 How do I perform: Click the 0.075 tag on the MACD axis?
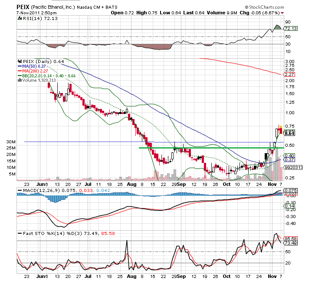coord(290,191)
